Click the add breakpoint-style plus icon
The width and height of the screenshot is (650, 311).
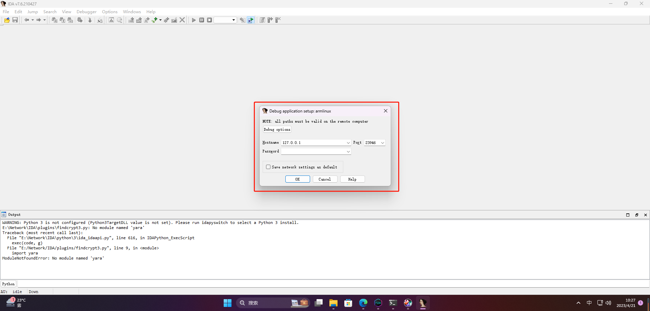click(270, 20)
